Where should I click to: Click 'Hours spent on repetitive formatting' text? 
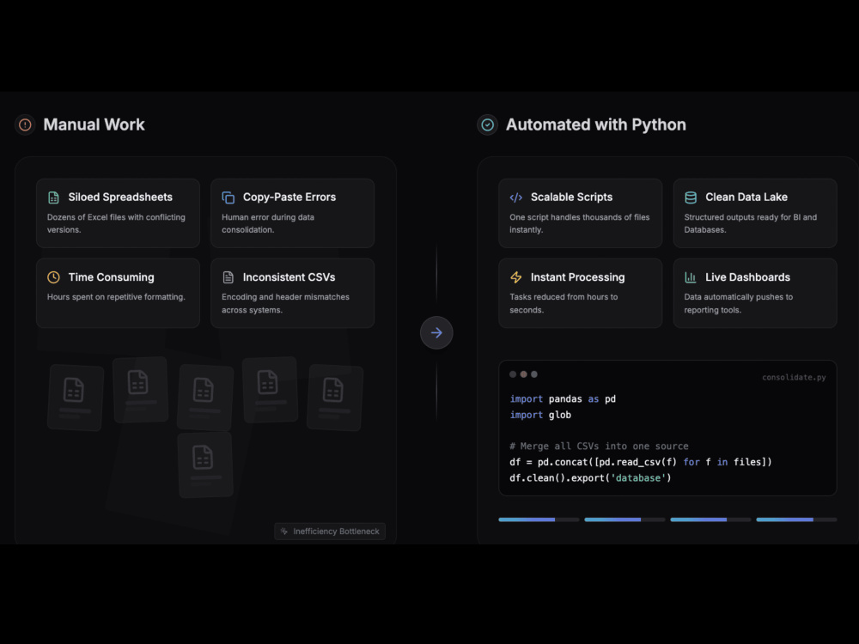click(116, 297)
